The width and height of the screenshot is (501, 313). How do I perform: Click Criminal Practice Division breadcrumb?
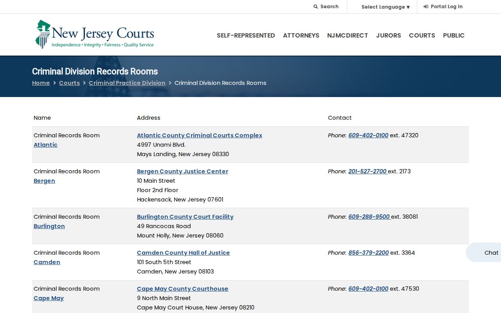coord(127,83)
